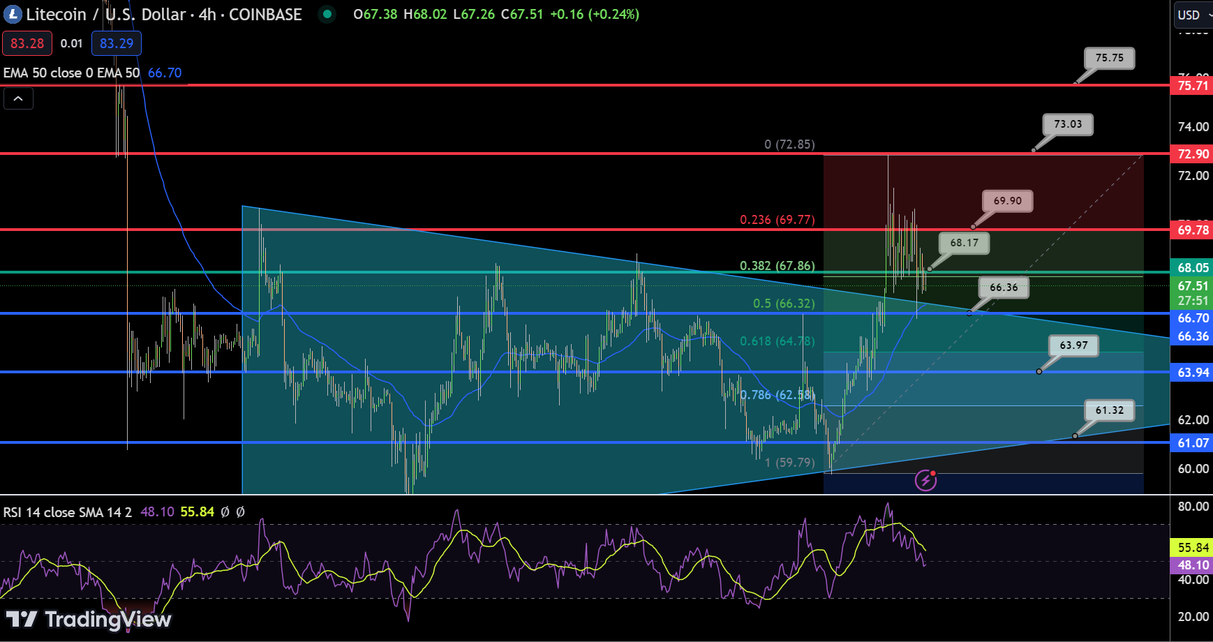Click the 67.51 current price axis tag
This screenshot has width=1213, height=642.
[1192, 286]
